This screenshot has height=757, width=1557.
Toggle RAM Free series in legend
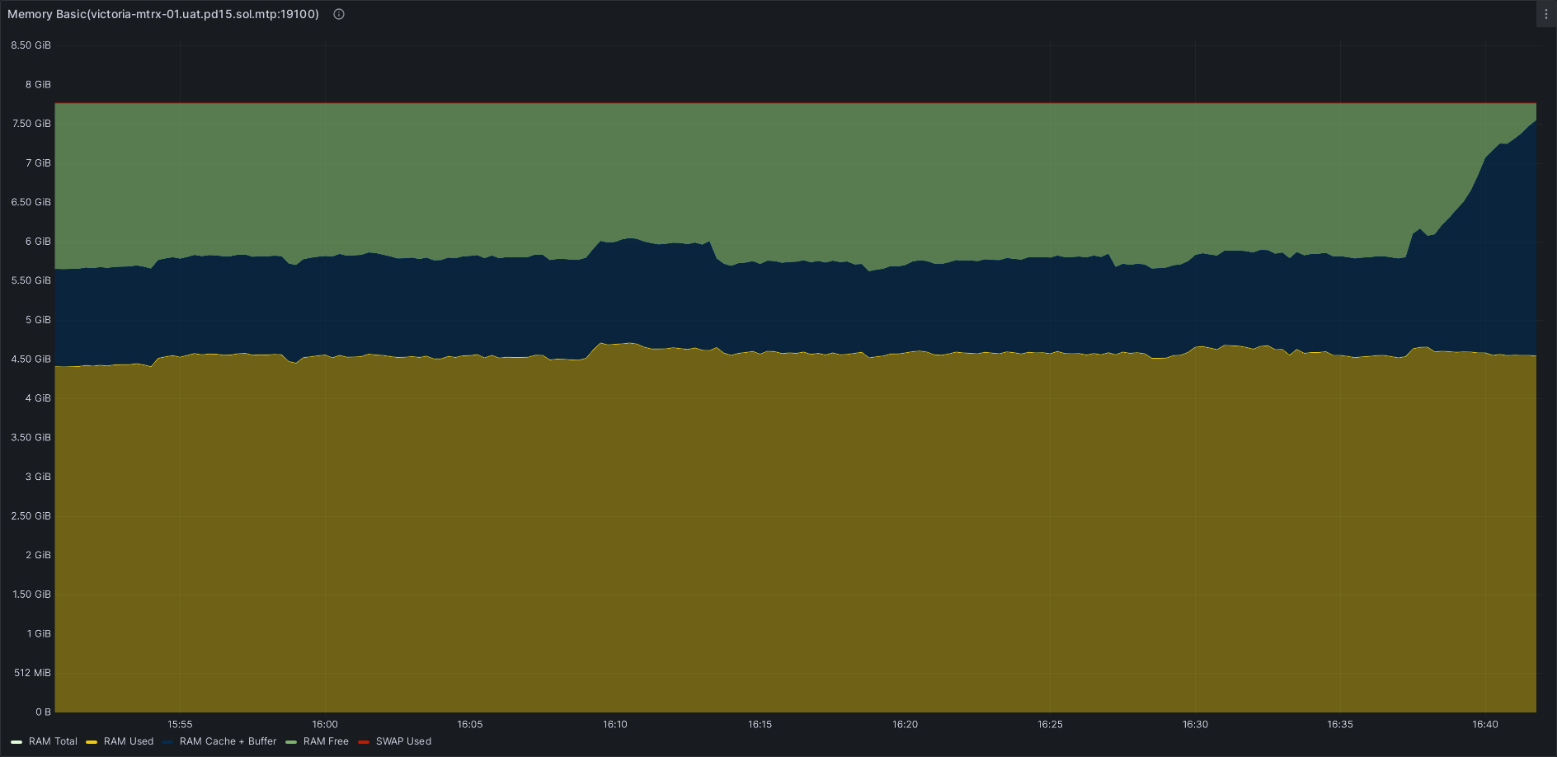click(x=326, y=741)
